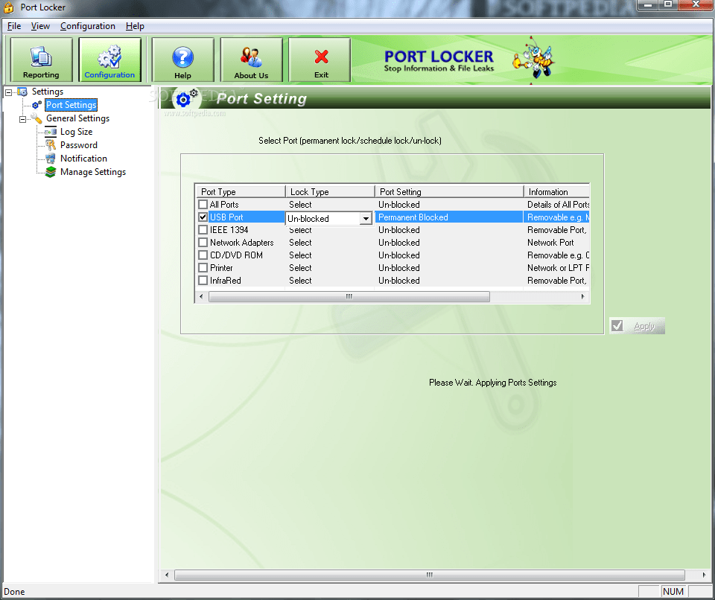Check the CD/DVD ROM checkbox
This screenshot has width=715, height=600.
[203, 255]
